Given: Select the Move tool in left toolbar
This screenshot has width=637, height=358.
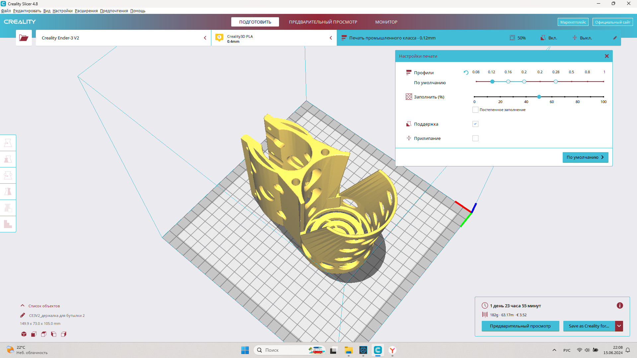Looking at the screenshot, I should [x=8, y=143].
